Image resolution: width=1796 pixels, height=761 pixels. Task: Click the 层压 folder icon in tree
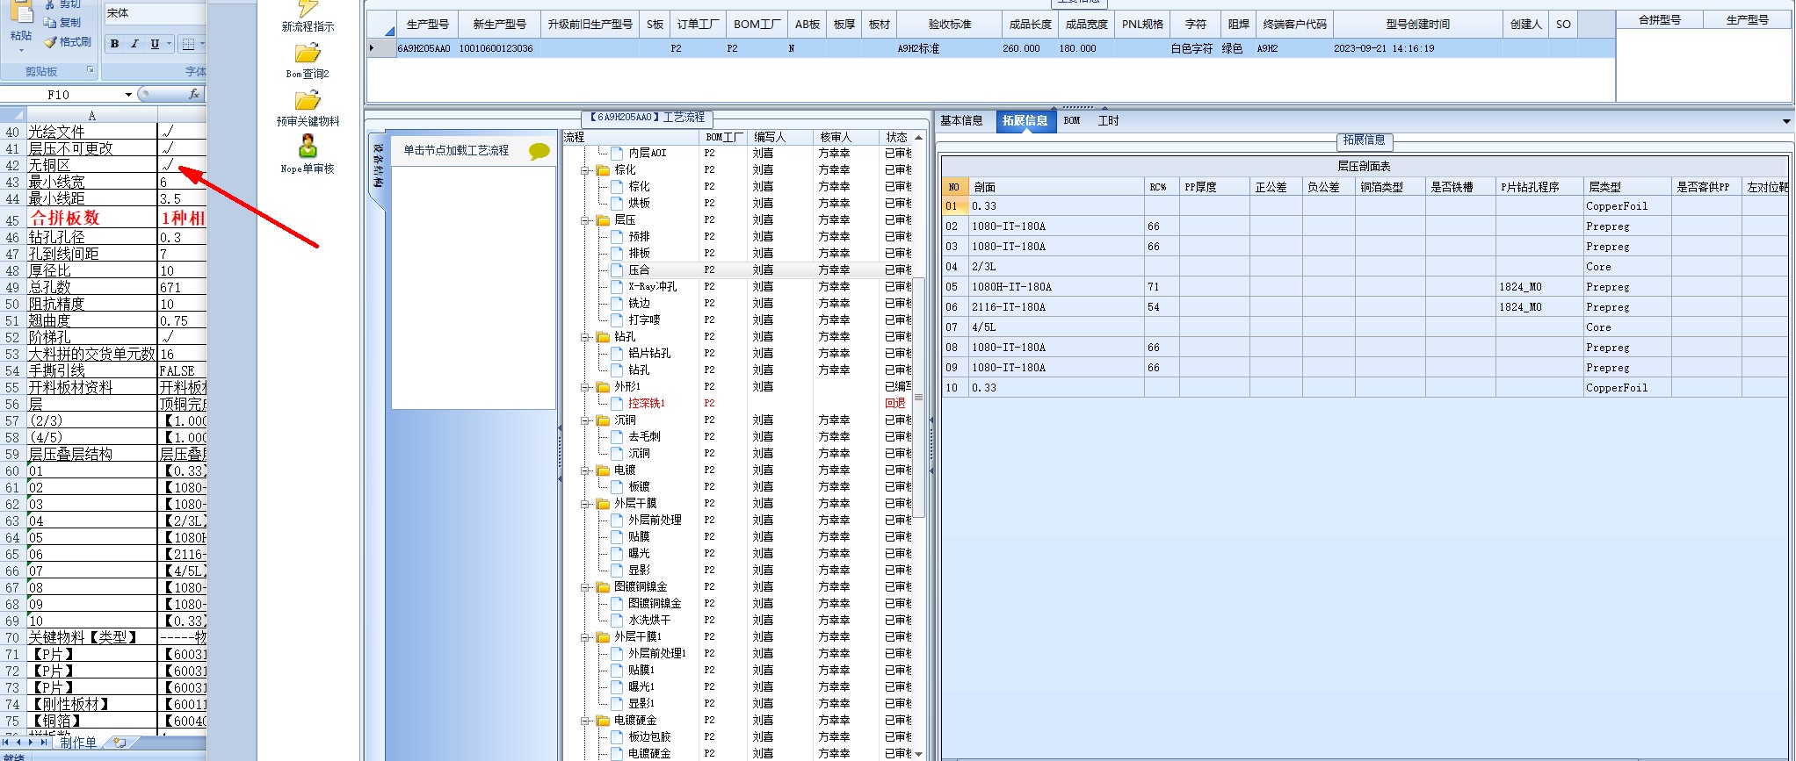tap(603, 220)
